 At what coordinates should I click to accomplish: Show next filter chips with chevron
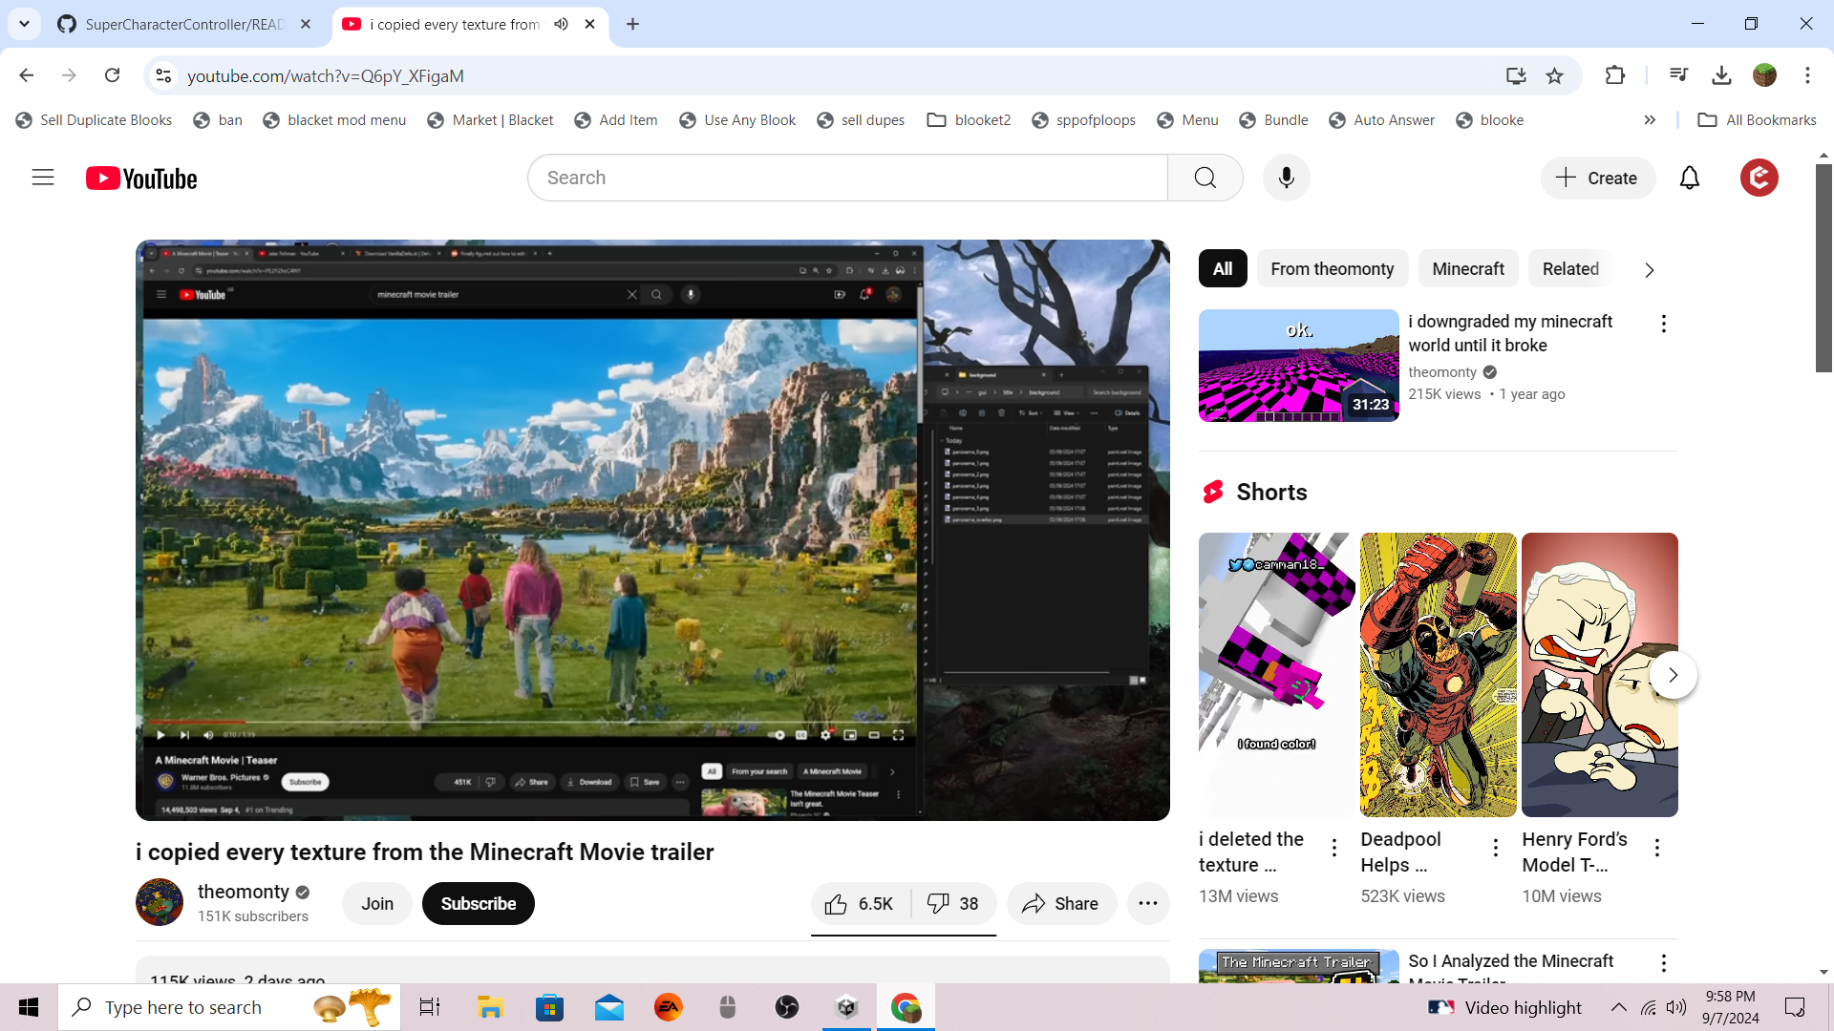click(1649, 270)
